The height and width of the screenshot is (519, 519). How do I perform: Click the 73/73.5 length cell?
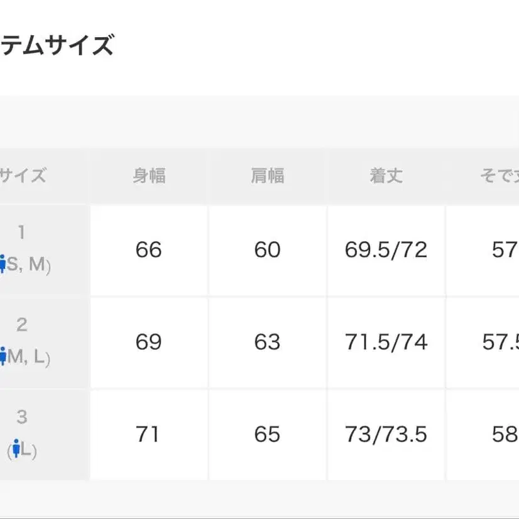386,435
